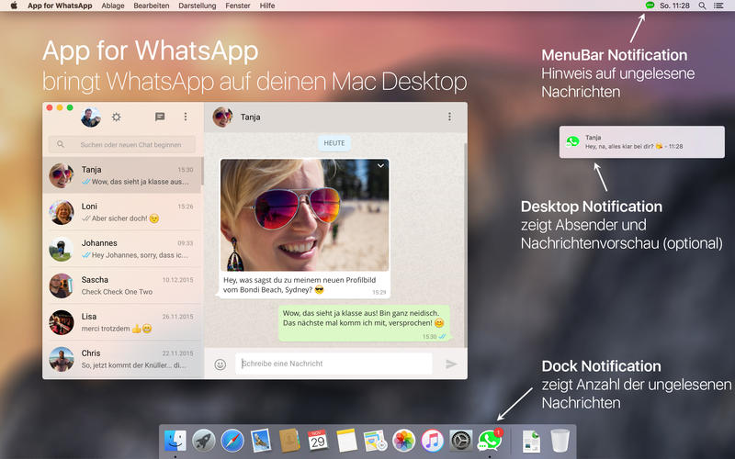Click the green reply bubble 'Wow, das sieht ja klasse aus!'
Image resolution: width=735 pixels, height=459 pixels.
(x=364, y=323)
